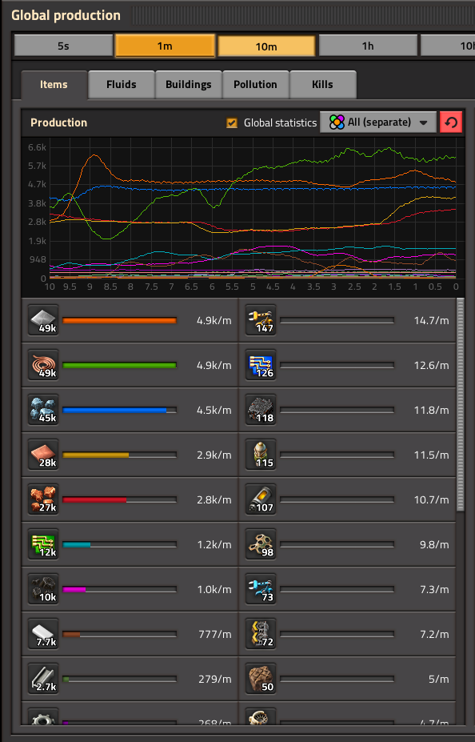This screenshot has width=475, height=742.
Task: Open the All (separate) dropdown
Action: [378, 122]
